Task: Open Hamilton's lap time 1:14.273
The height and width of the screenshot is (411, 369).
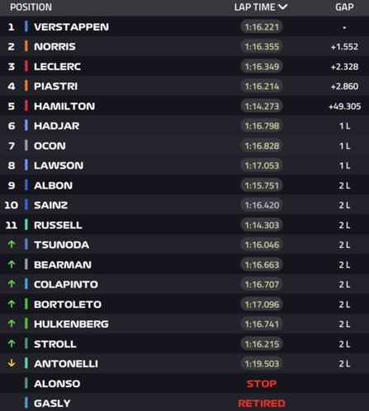Action: pos(262,106)
